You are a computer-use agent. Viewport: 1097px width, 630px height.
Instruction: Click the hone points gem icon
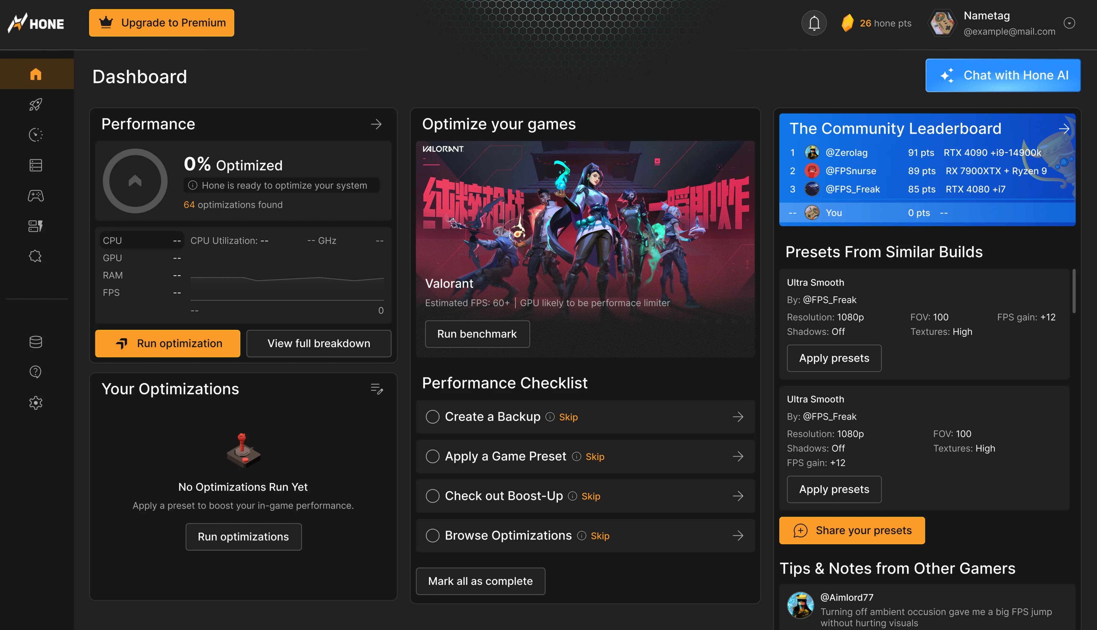848,23
